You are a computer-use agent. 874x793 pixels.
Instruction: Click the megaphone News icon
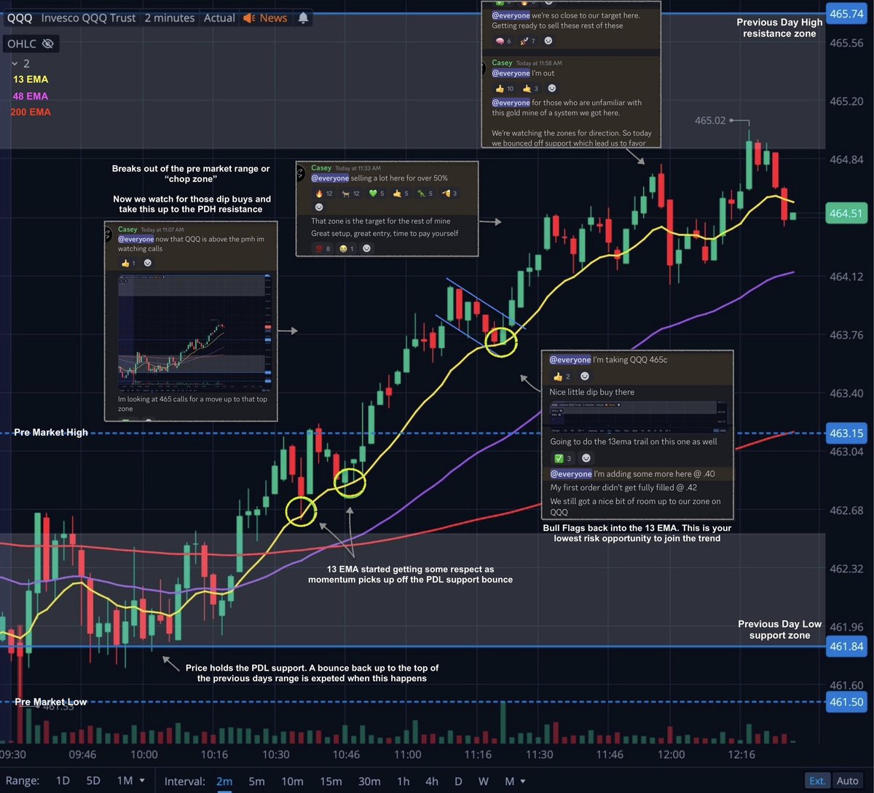point(249,17)
